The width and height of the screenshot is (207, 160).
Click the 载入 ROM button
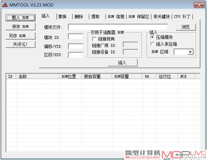click(20, 18)
